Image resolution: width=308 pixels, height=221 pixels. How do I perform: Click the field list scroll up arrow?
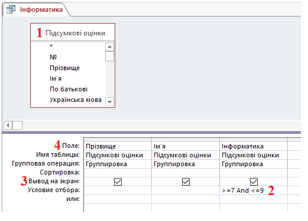[x=109, y=47]
